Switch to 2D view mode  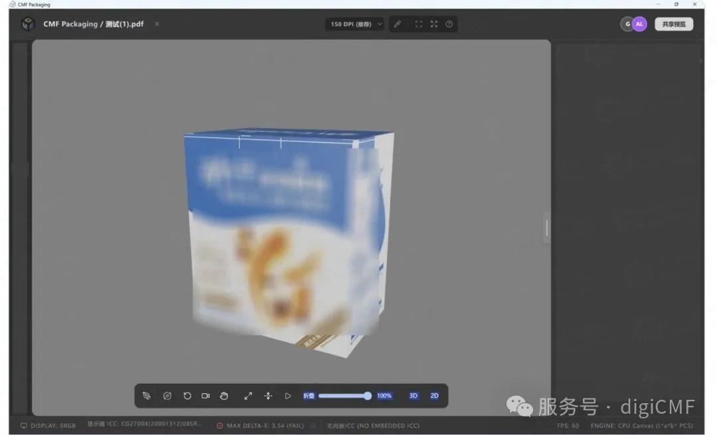coord(434,396)
